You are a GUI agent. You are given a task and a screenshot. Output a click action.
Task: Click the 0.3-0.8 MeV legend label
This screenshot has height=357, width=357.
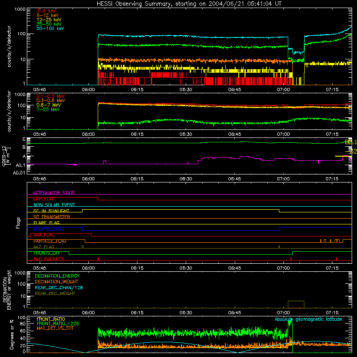coord(51,100)
